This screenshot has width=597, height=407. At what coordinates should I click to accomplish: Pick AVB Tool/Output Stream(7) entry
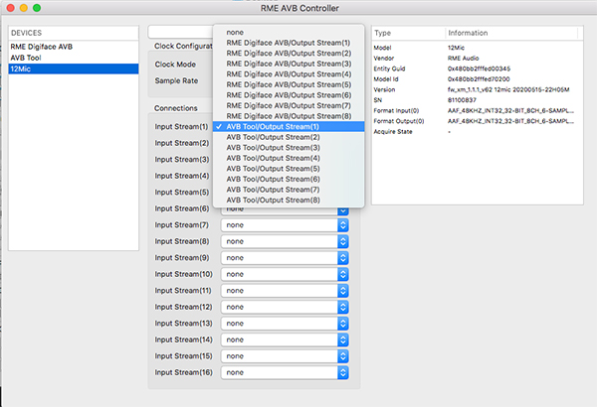click(289, 190)
